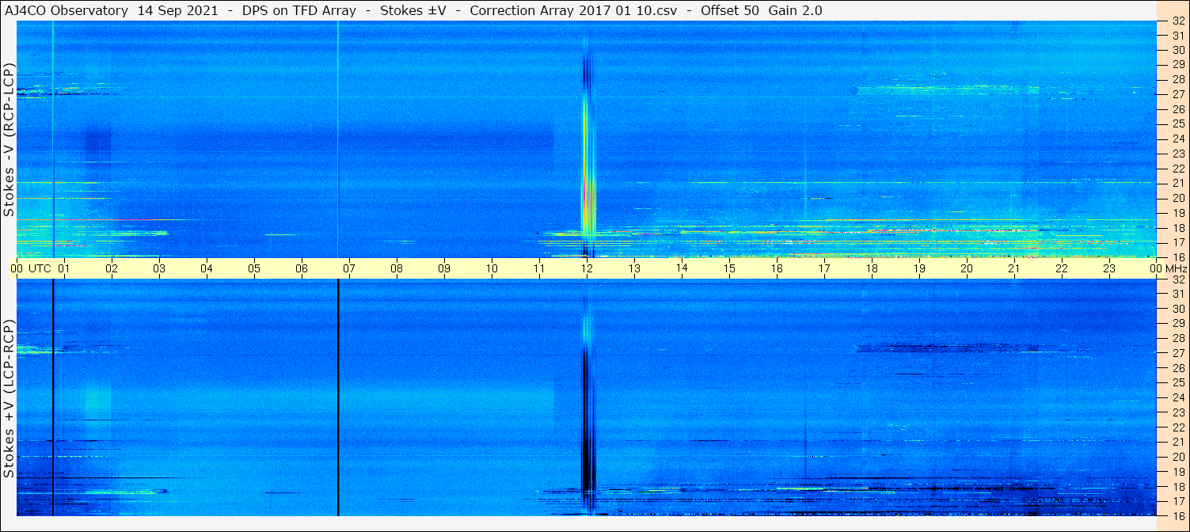Select the 'Offset 50' value in the header
Image resolution: width=1190 pixels, height=532 pixels.
[731, 10]
